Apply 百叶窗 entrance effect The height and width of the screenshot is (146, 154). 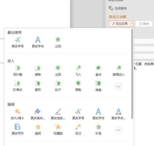[x=18, y=71]
